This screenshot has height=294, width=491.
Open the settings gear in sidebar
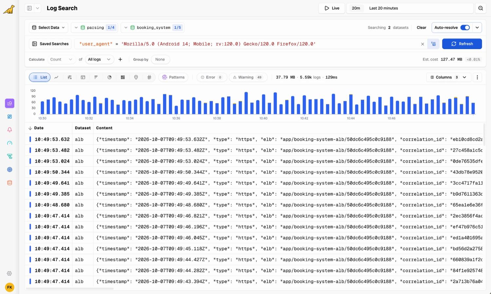(9, 273)
